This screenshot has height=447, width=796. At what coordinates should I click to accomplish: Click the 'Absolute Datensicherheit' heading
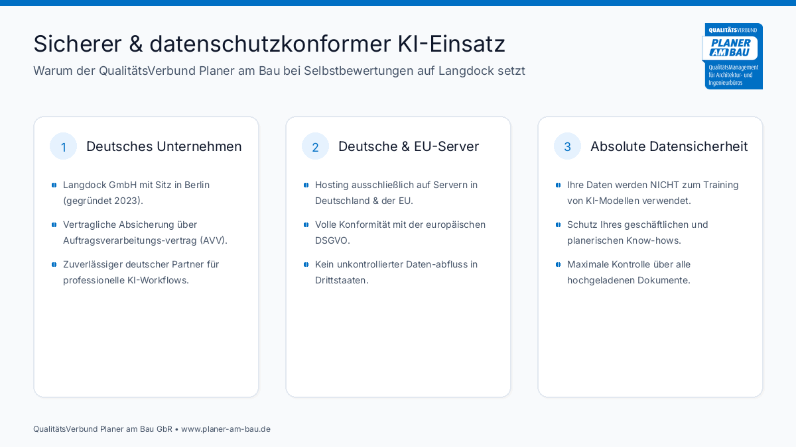coord(669,146)
